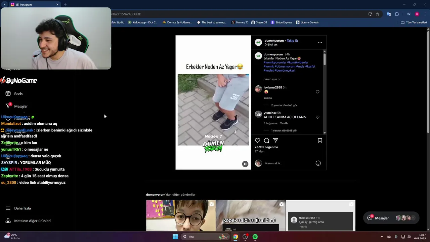The height and width of the screenshot is (242, 430).
Task: Open Spotify from the taskbar
Action: coord(255,237)
